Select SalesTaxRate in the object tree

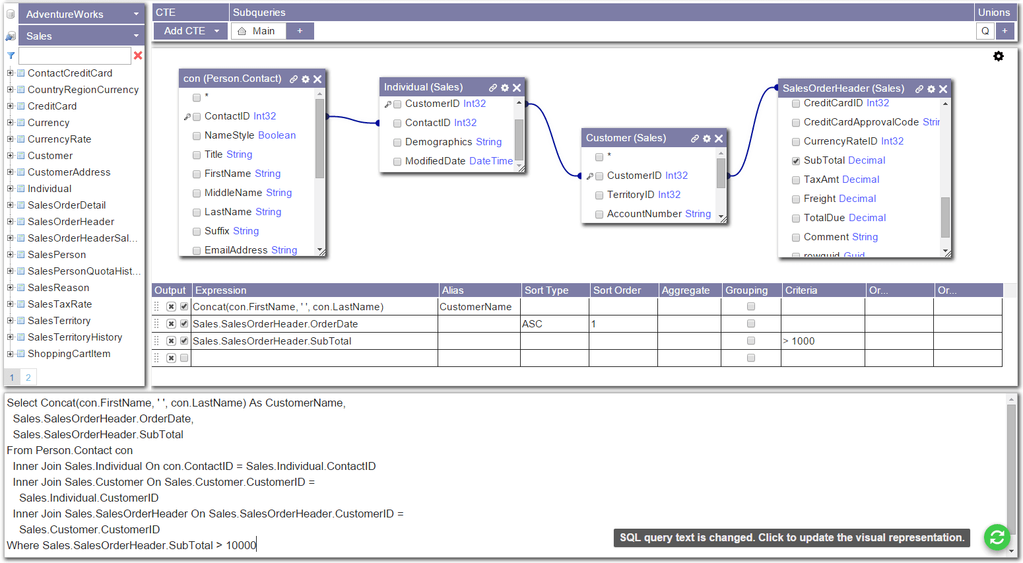[x=59, y=304]
